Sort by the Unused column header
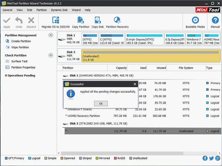The width and height of the screenshot is (222, 166). tap(157, 68)
